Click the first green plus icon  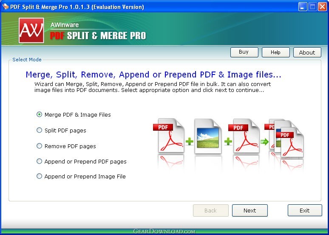(189, 141)
